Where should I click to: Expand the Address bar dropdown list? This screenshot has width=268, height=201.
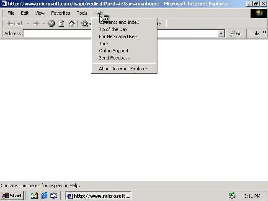coord(221,33)
